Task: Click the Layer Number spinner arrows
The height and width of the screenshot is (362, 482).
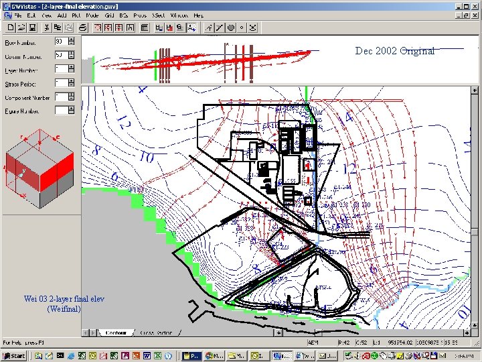Action: (72, 68)
